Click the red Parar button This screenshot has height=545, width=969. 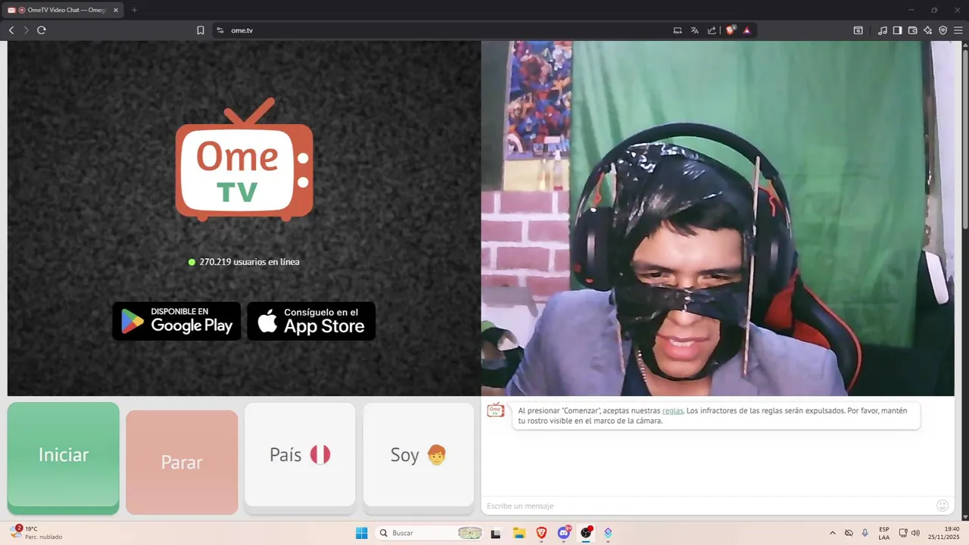point(182,462)
